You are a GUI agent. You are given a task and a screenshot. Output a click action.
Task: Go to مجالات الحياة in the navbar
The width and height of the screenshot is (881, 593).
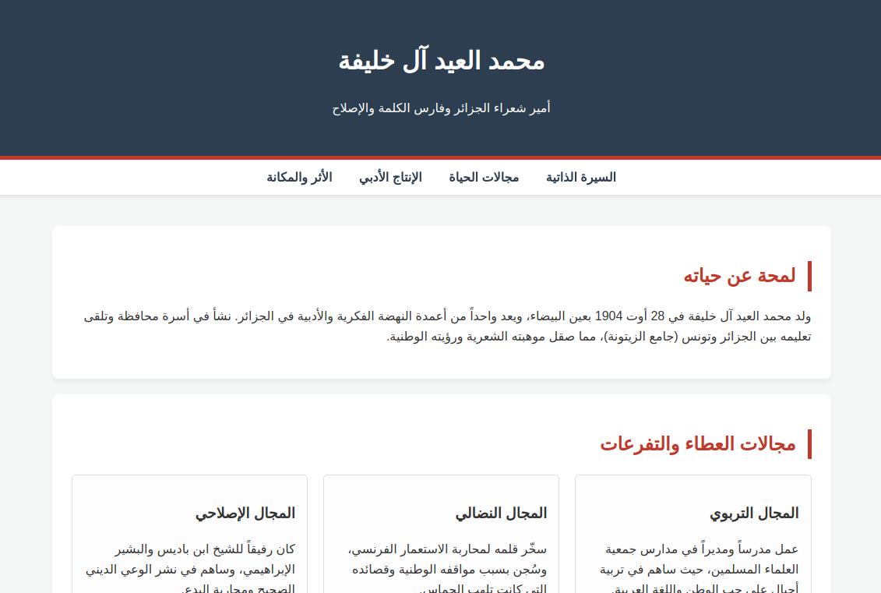[484, 178]
